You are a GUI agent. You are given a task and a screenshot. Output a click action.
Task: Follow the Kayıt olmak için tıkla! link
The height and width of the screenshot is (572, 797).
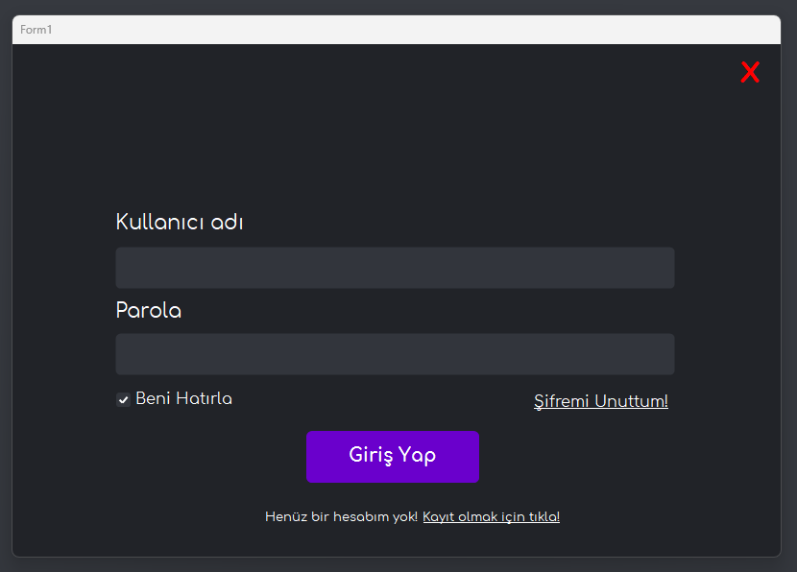[491, 517]
